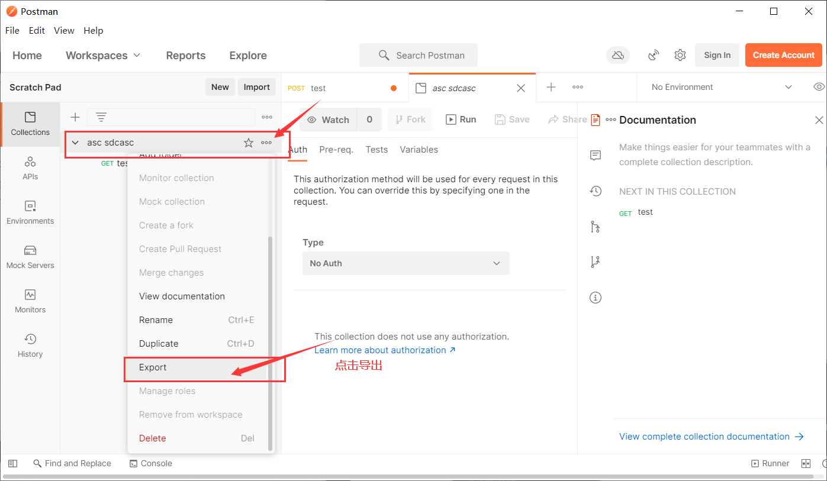Image resolution: width=827 pixels, height=481 pixels.
Task: Click the filter icon in the collections search
Action: click(x=101, y=117)
